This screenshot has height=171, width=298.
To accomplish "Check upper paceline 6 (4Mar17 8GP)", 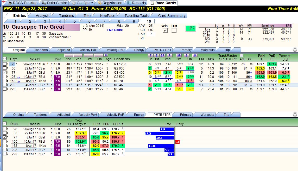I will [x=5, y=85].
